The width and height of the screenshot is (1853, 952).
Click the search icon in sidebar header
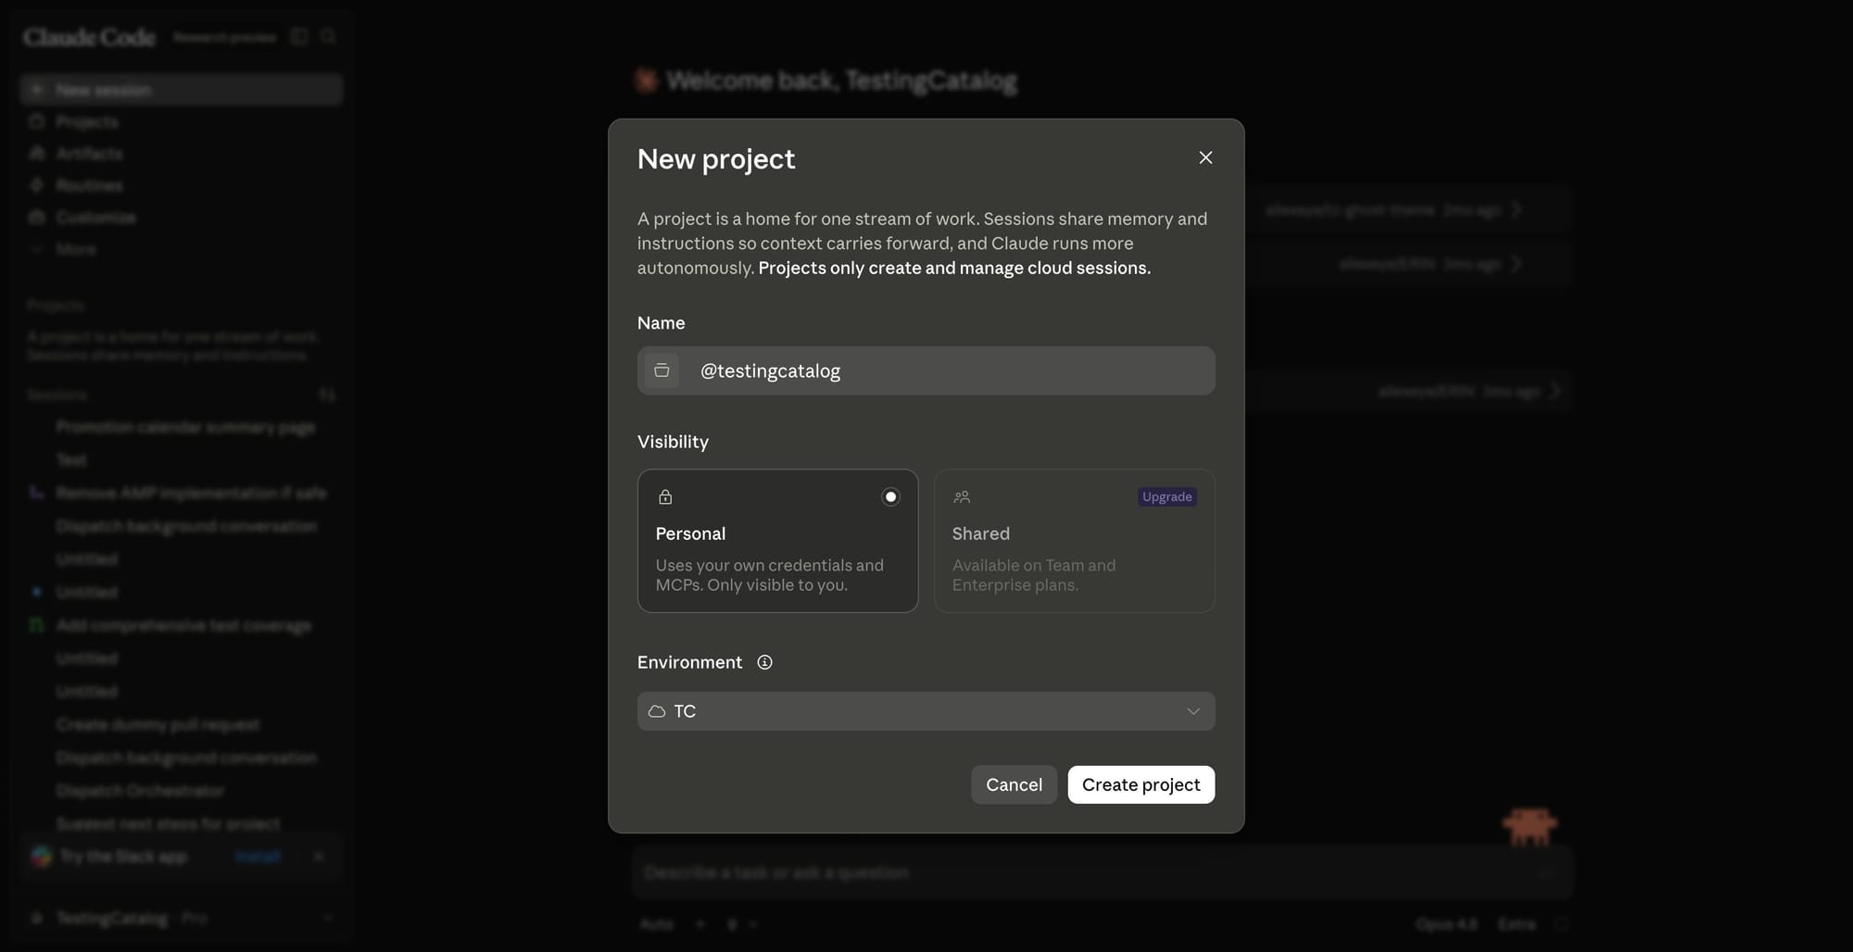tap(328, 36)
